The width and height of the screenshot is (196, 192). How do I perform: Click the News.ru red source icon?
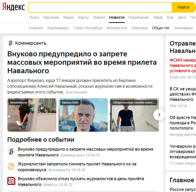[11, 181]
